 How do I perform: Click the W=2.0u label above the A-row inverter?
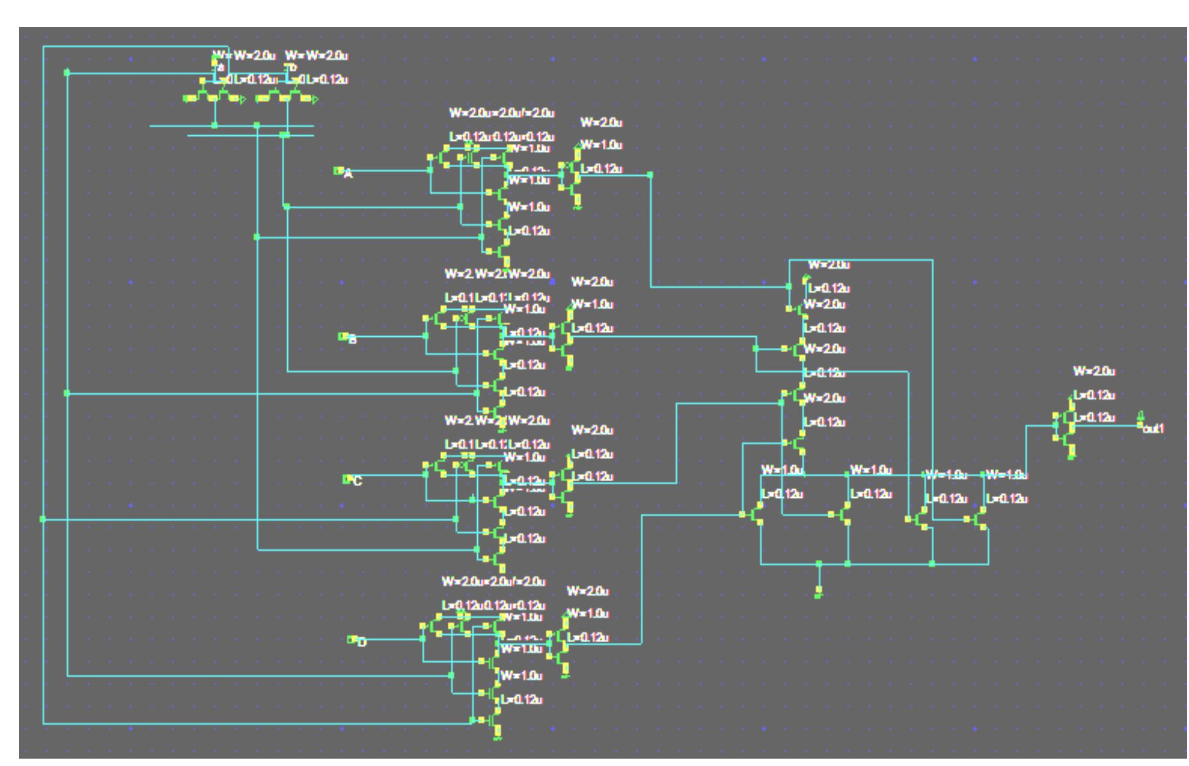(x=602, y=122)
